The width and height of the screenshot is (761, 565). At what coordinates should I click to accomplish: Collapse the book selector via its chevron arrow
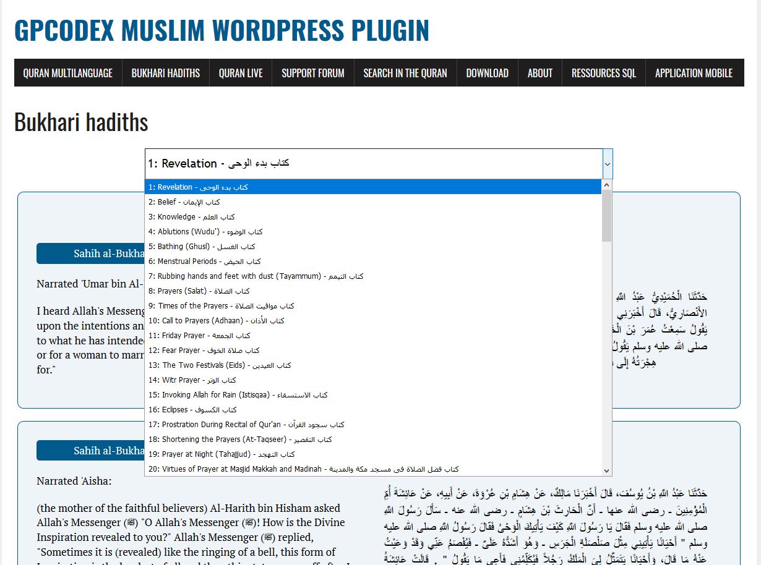tap(608, 164)
